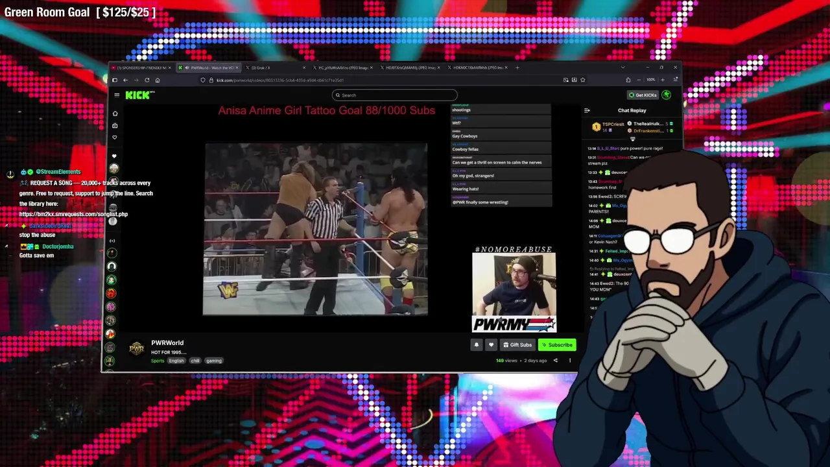Click the chill tag
This screenshot has height=467, width=830.
pos(195,361)
